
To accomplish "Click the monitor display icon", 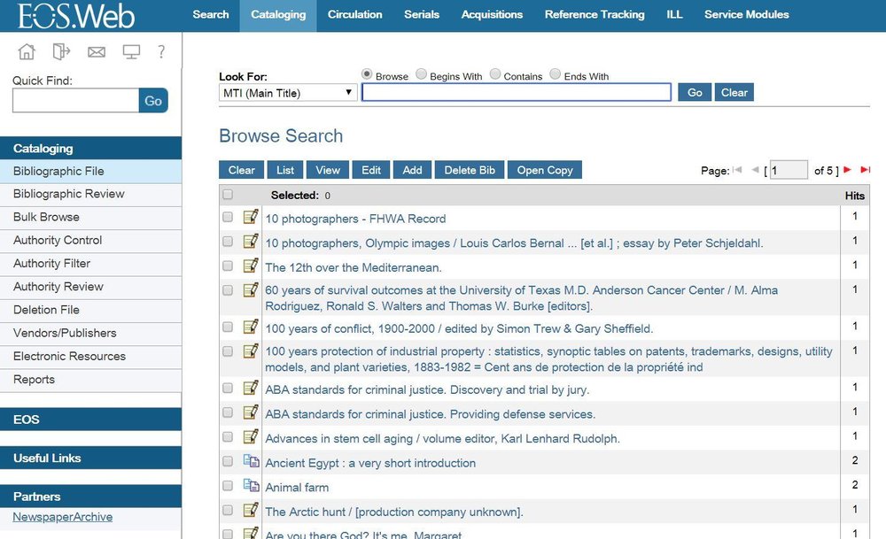I will [x=131, y=51].
